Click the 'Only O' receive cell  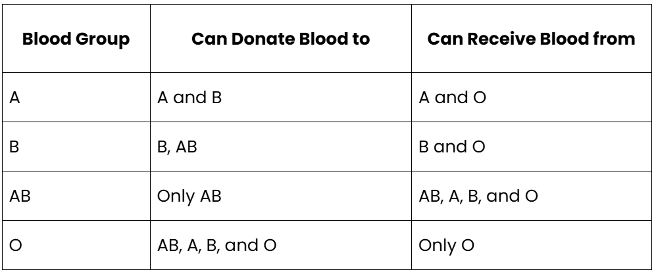click(532, 245)
